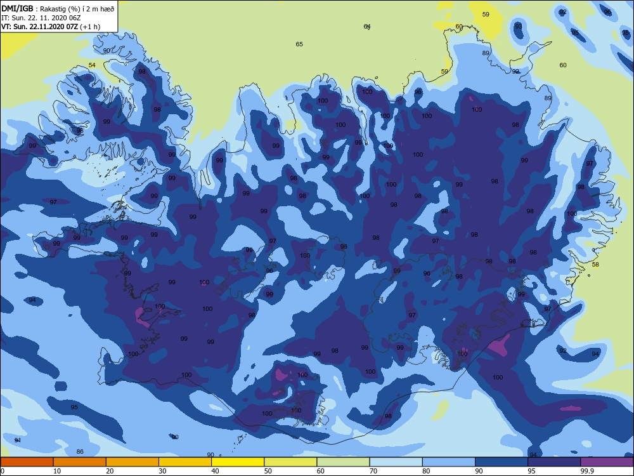The width and height of the screenshot is (634, 476).
Task: Click the dark orange 0–10 legend swatch
Action: tap(27, 462)
